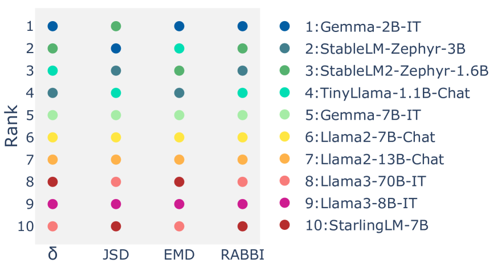
Task: Click the Rank y-axis title
Action: click(x=11, y=126)
